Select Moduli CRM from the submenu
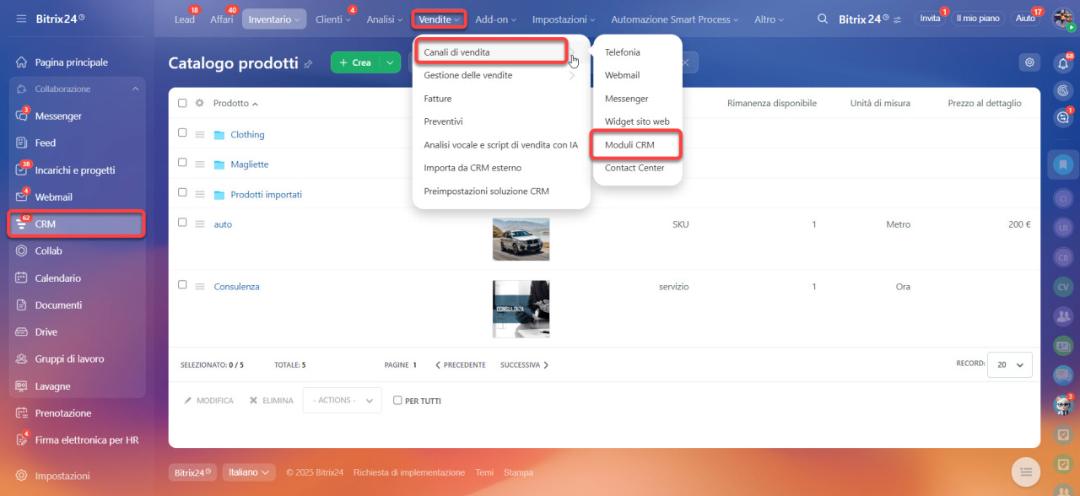 [629, 145]
